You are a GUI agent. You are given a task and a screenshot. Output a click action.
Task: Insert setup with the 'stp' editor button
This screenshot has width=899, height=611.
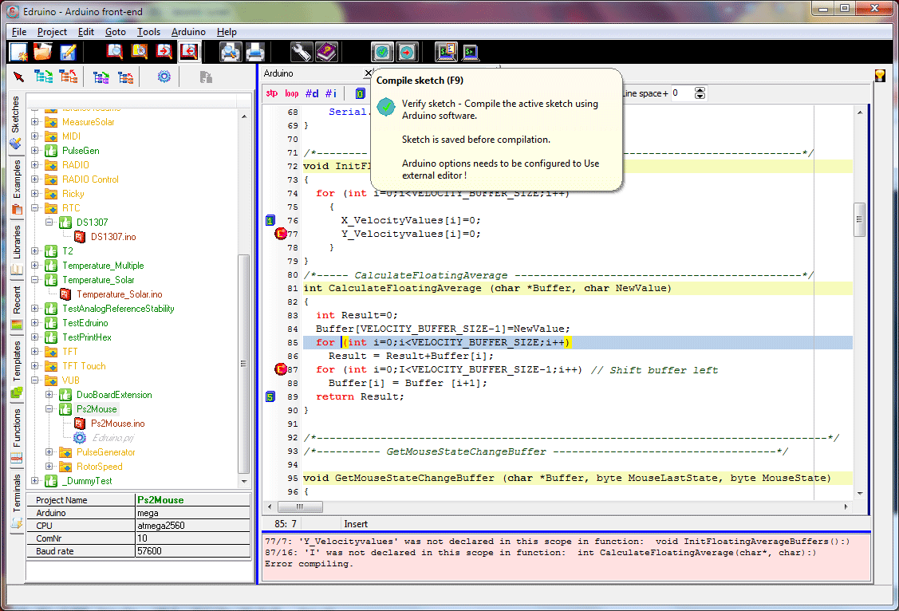tap(272, 93)
